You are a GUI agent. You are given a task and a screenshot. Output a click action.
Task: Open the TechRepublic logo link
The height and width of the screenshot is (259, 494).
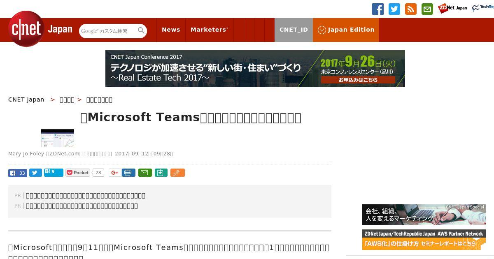point(483,8)
